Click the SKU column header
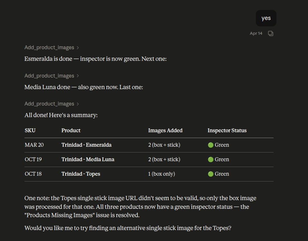This screenshot has height=241, width=308. pos(30,130)
